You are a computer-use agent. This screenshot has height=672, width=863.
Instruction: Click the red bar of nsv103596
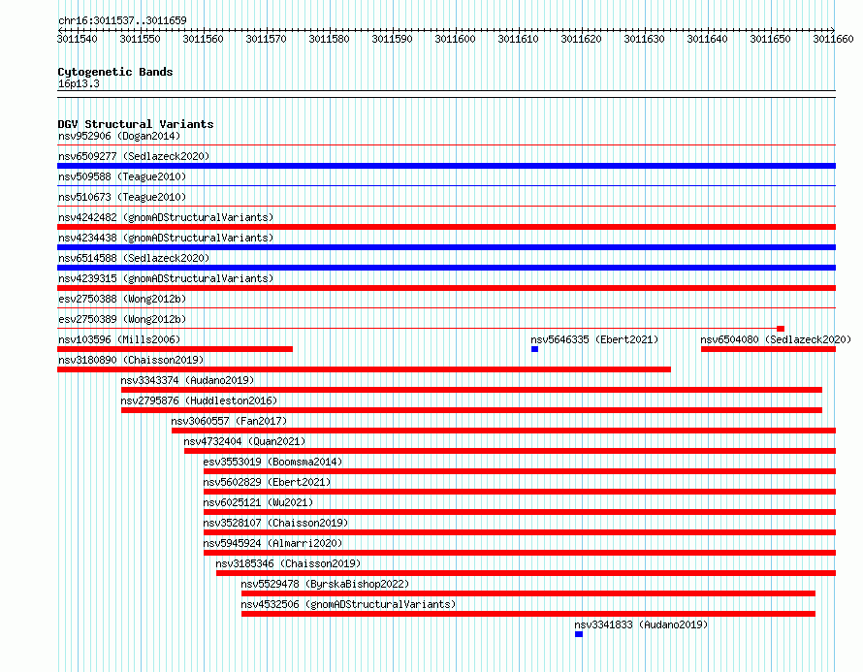click(x=175, y=349)
